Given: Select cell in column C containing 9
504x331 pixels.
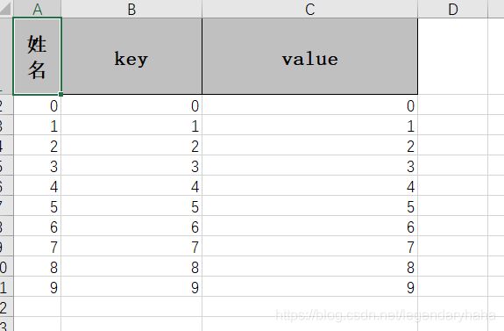Looking at the screenshot, I should (310, 286).
